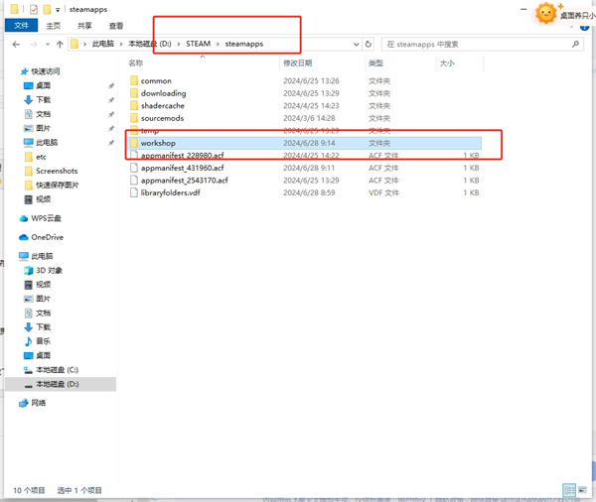This screenshot has height=502, width=596.
Task: Open OneDrive in the navigation pane
Action: 47,237
